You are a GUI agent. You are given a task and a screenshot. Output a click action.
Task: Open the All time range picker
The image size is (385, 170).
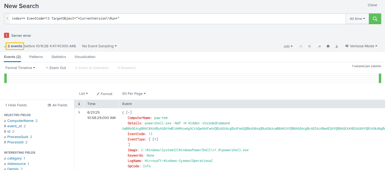(x=357, y=19)
